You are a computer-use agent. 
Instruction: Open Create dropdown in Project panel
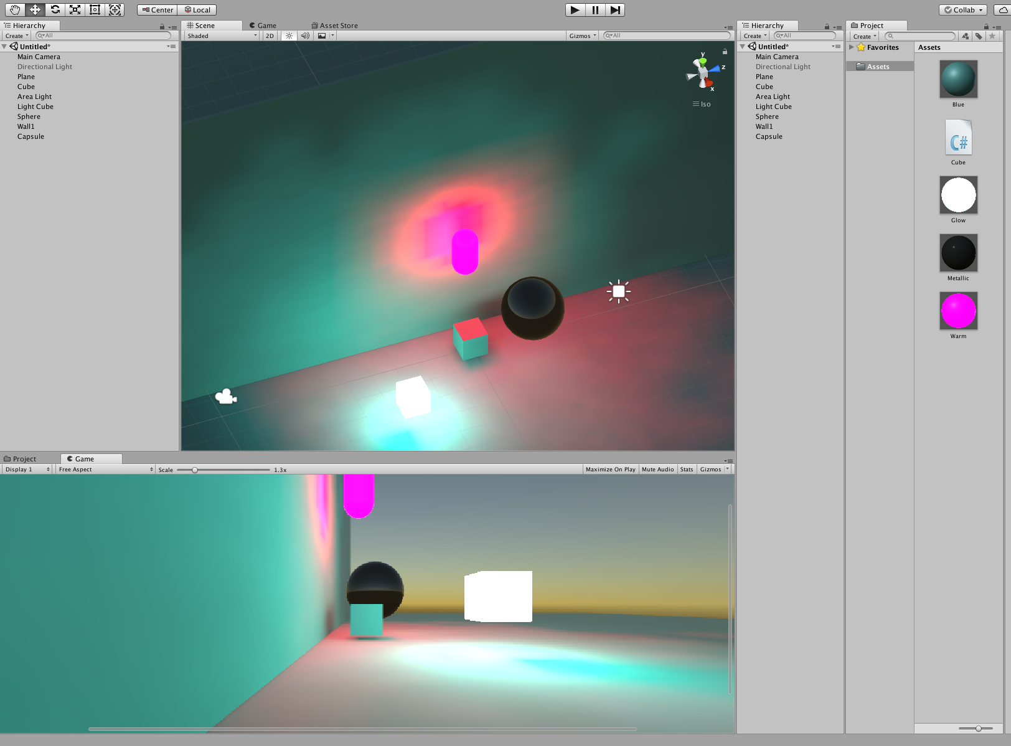click(865, 36)
